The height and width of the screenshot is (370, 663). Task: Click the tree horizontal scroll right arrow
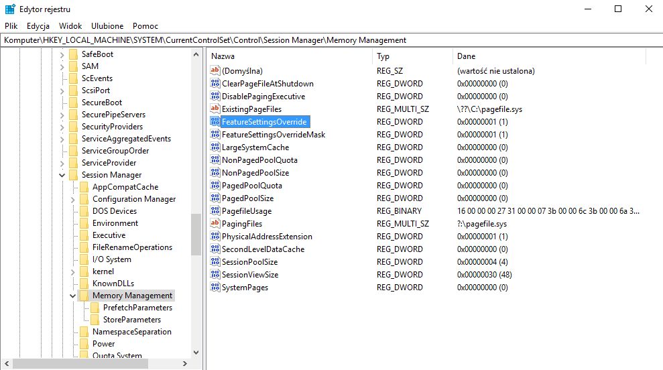tap(185, 363)
